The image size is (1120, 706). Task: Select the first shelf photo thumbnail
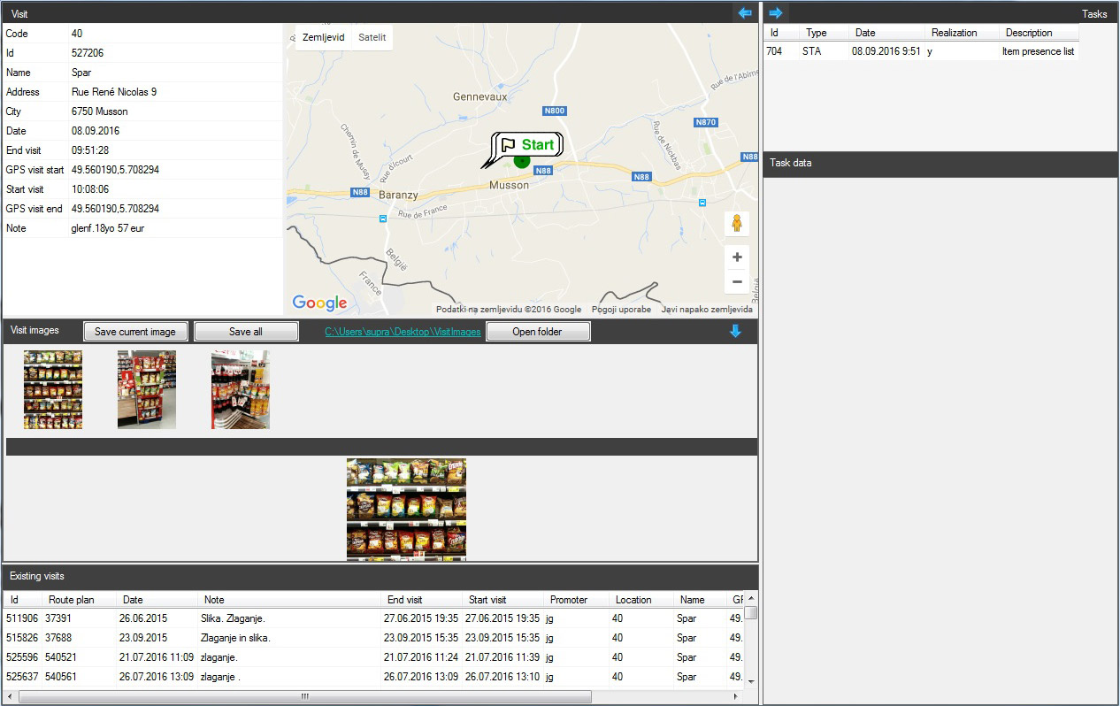53,389
